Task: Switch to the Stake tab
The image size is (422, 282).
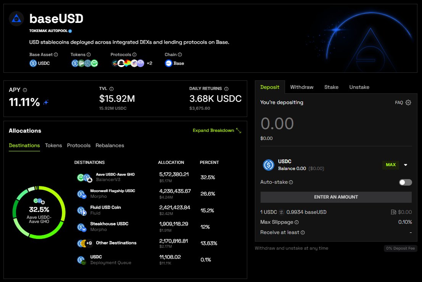Action: point(331,87)
